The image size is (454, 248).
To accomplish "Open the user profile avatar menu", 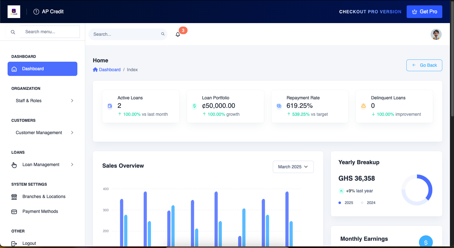I will (x=436, y=34).
